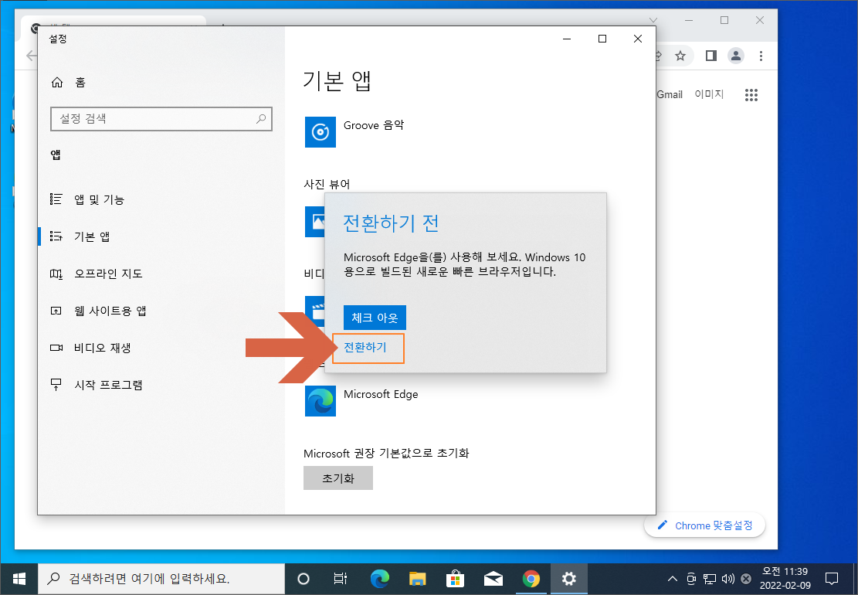
Task: Open 이미지 link in Chrome
Action: (x=709, y=94)
